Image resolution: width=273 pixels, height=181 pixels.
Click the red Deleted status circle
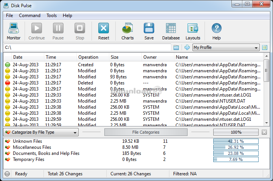8,83
